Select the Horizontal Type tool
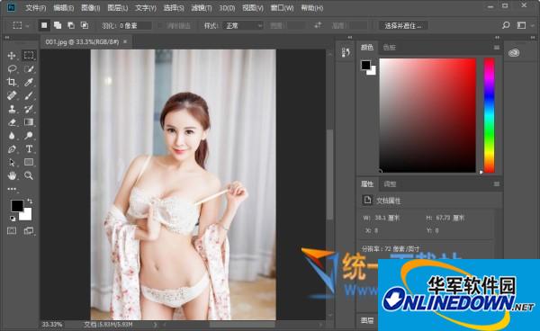Viewport: 540px width, 331px height. (29, 149)
